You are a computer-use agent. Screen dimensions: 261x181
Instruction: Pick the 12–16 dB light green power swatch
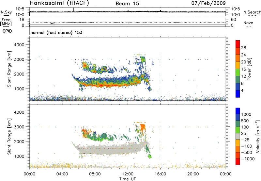click(238, 73)
